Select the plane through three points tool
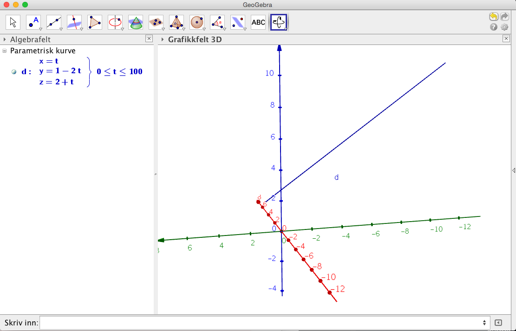 coord(156,22)
